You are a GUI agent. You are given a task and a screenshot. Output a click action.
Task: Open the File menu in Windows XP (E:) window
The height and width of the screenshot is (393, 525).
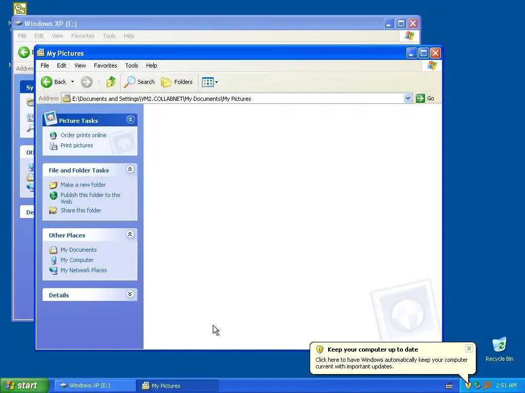22,36
